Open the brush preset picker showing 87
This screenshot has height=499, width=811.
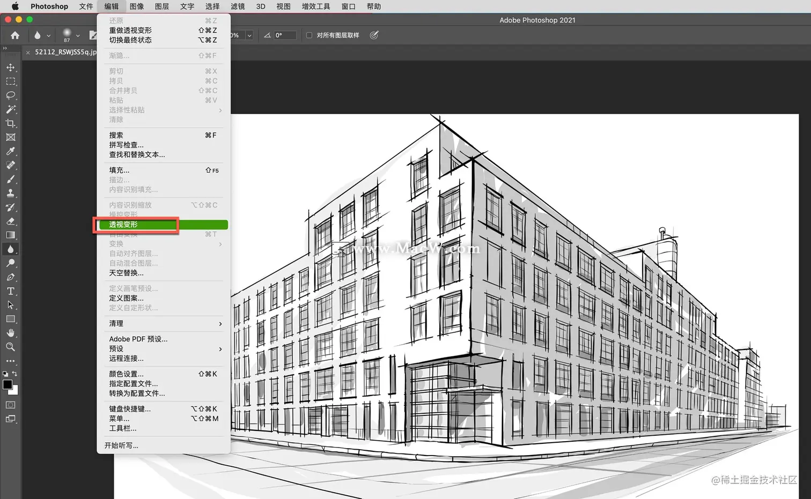pyautogui.click(x=67, y=35)
